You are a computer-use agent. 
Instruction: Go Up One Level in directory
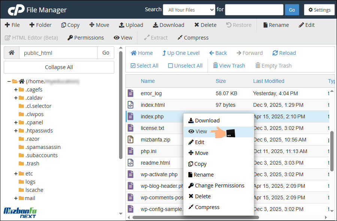[164, 53]
